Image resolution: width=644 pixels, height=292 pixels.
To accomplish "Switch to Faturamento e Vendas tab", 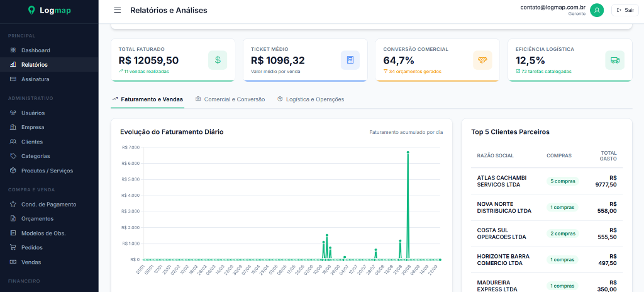I will click(147, 99).
